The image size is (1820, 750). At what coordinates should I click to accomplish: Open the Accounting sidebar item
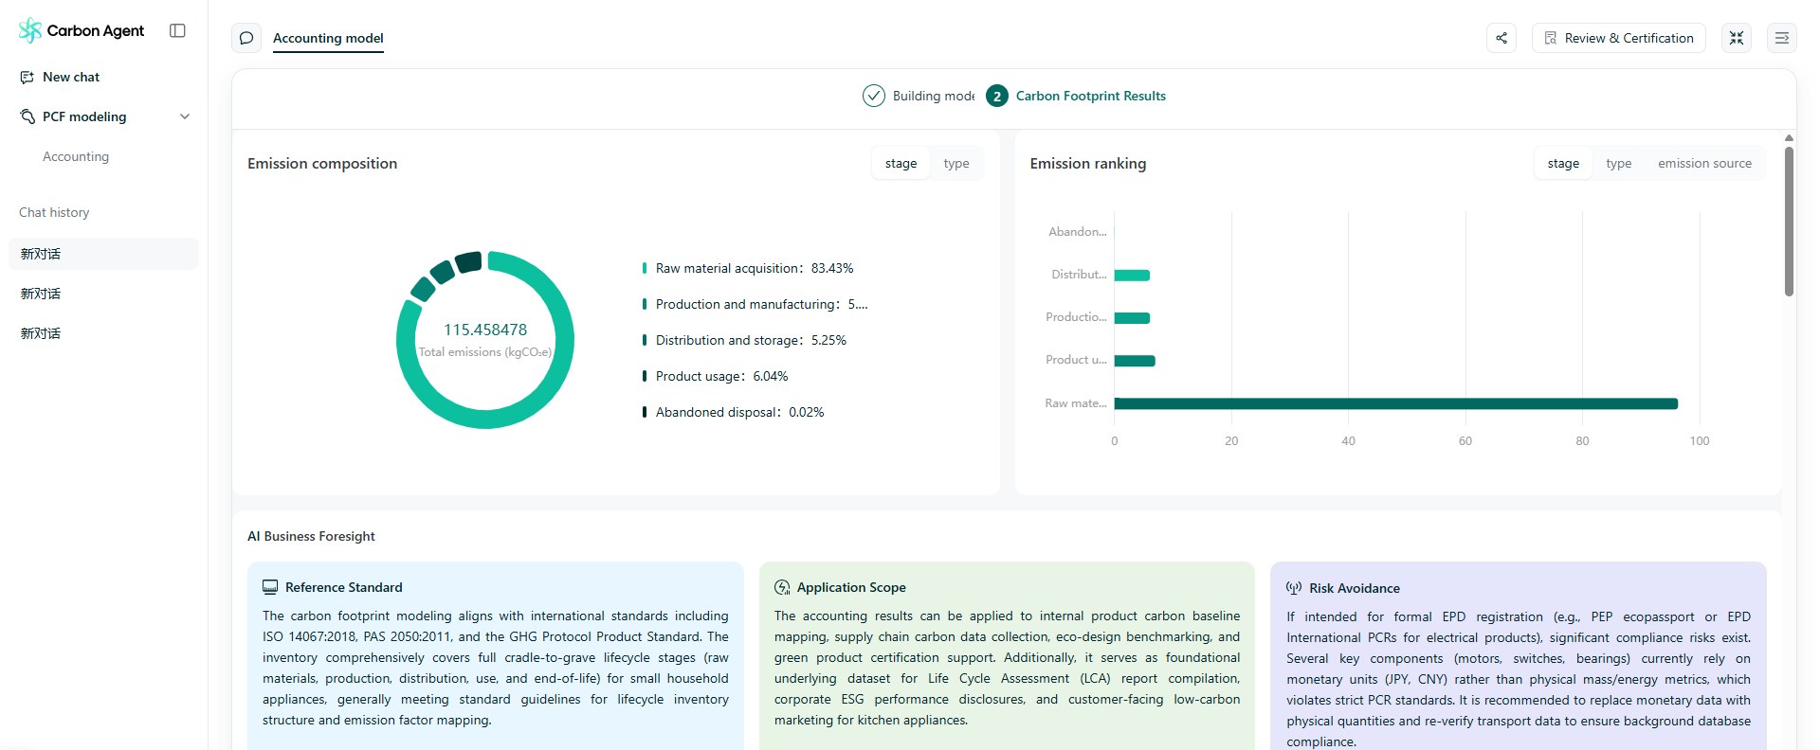point(76,156)
